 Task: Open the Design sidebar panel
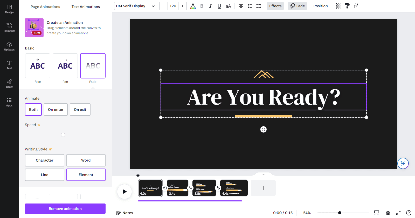[9, 9]
